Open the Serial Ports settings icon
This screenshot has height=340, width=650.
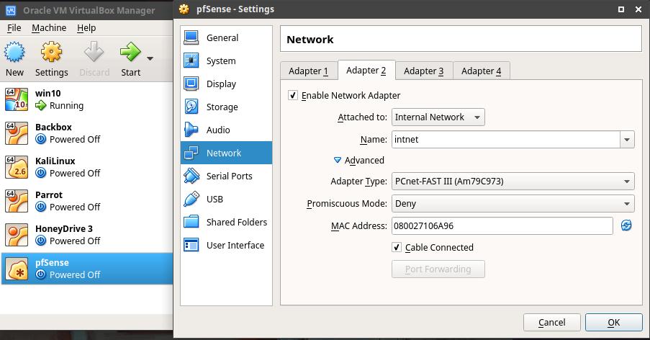(191, 176)
